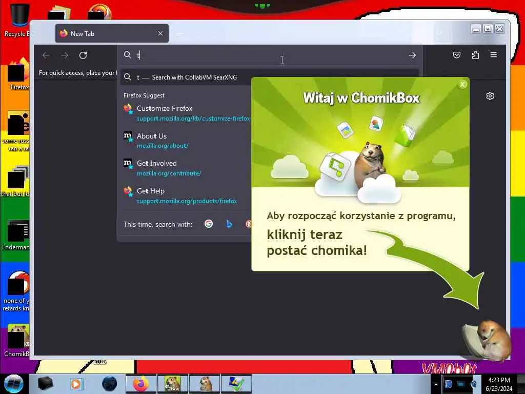
Task: Open the Extensions puzzle icon
Action: point(475,55)
